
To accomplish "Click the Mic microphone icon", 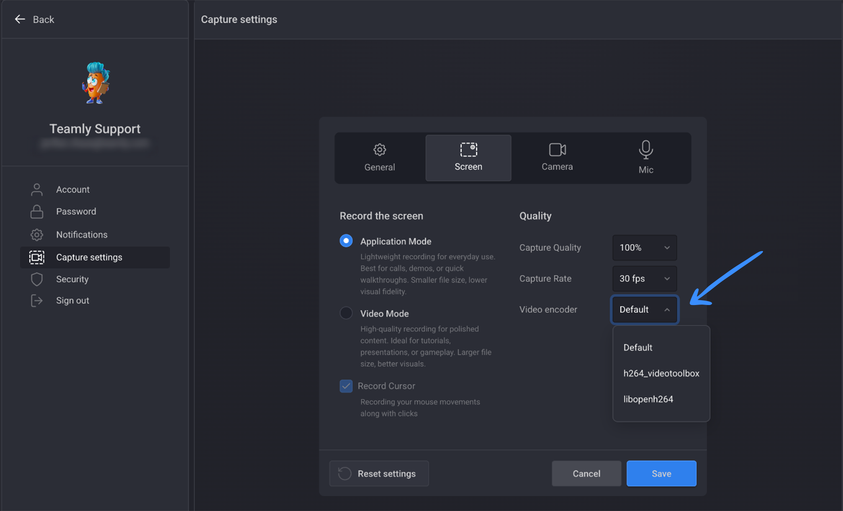I will [x=646, y=150].
